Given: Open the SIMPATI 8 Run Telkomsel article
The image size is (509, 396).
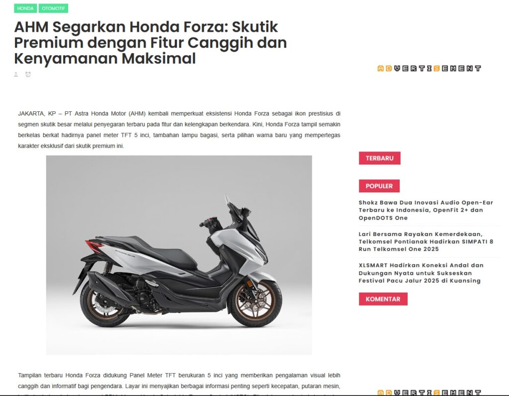Looking at the screenshot, I should click(425, 241).
